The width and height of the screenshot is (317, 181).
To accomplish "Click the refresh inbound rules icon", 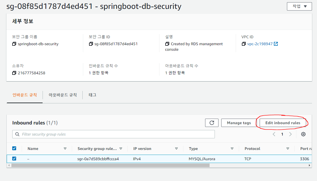I will pyautogui.click(x=212, y=123).
